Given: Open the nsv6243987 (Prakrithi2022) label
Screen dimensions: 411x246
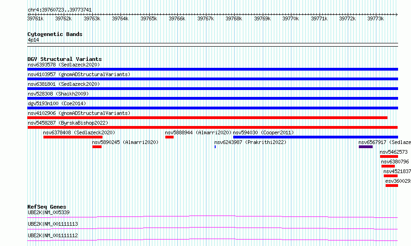Looking at the screenshot, I should click(x=250, y=142).
